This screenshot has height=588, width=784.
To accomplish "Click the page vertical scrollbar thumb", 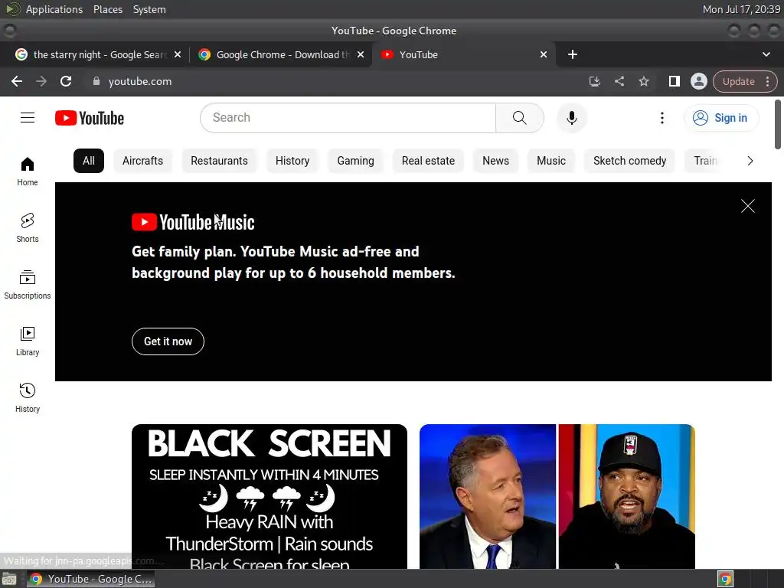I will (x=778, y=124).
